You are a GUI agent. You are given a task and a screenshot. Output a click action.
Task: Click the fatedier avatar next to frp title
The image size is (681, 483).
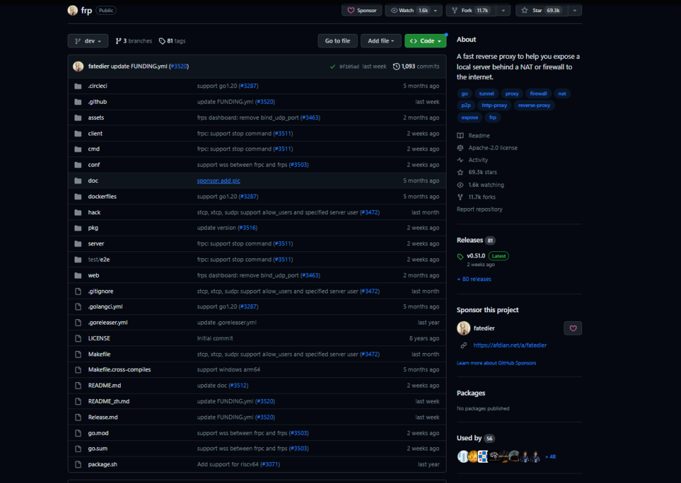(x=73, y=10)
